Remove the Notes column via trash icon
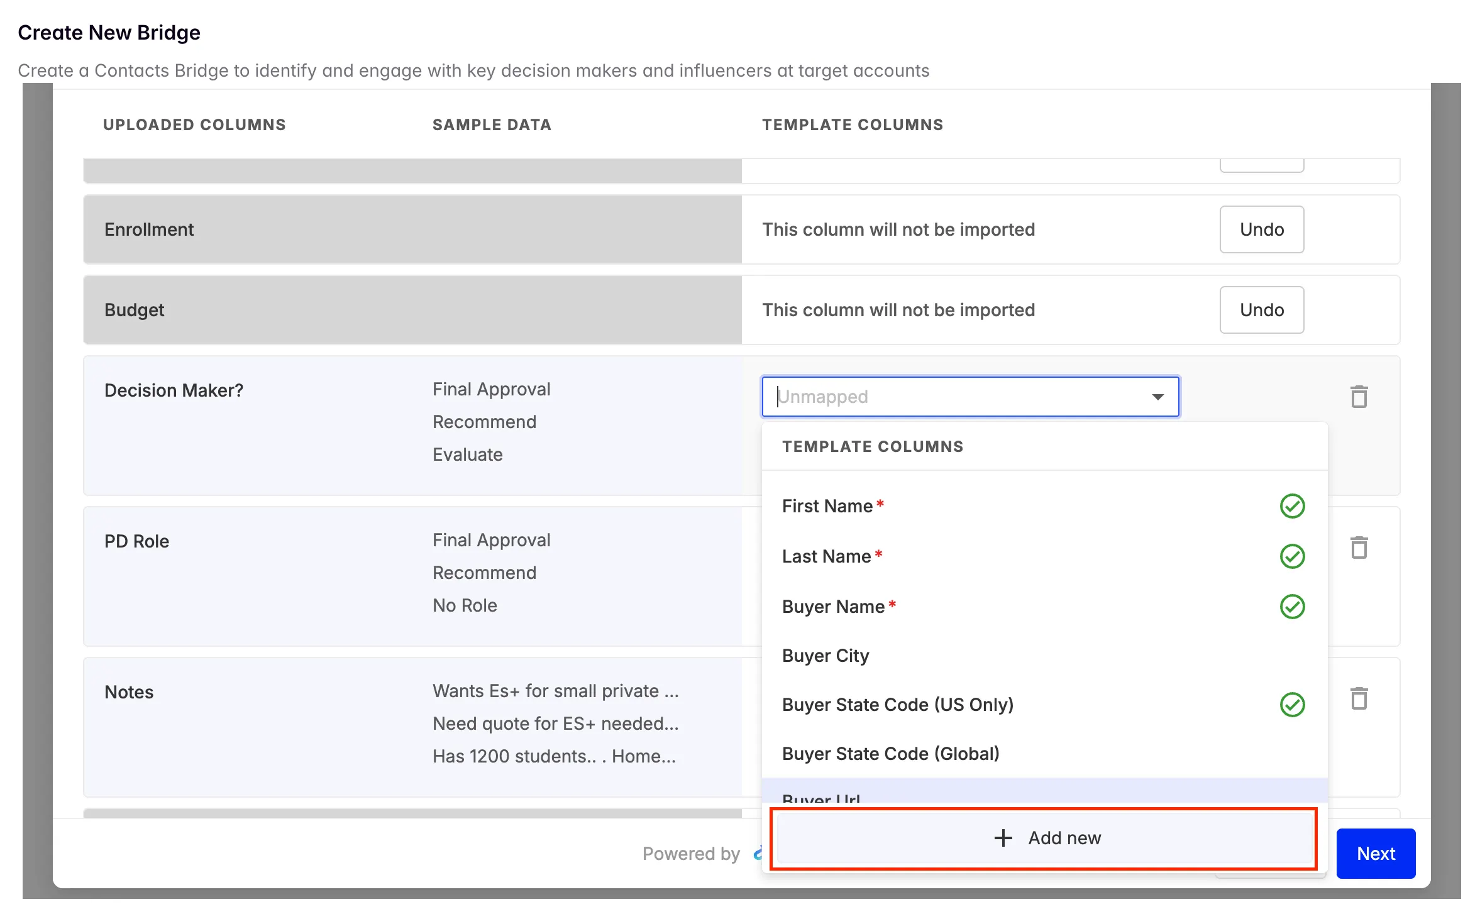 tap(1359, 698)
